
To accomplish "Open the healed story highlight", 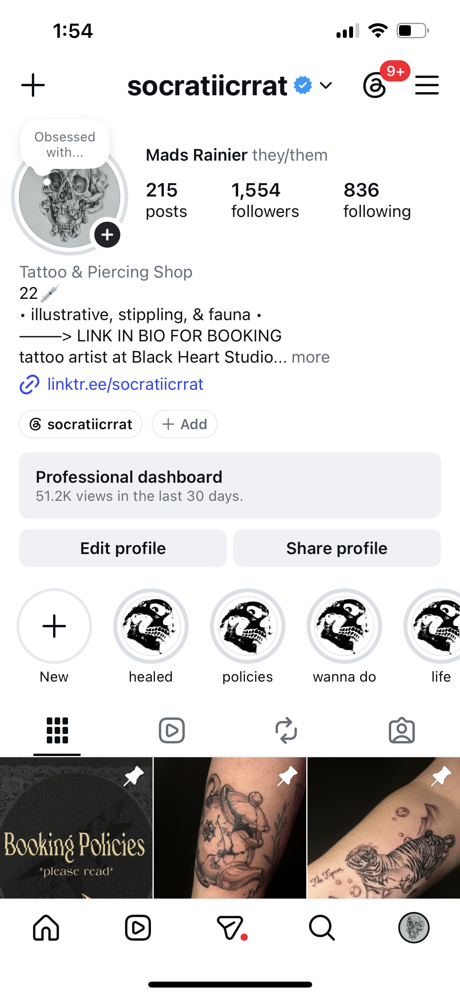I will tap(151, 626).
